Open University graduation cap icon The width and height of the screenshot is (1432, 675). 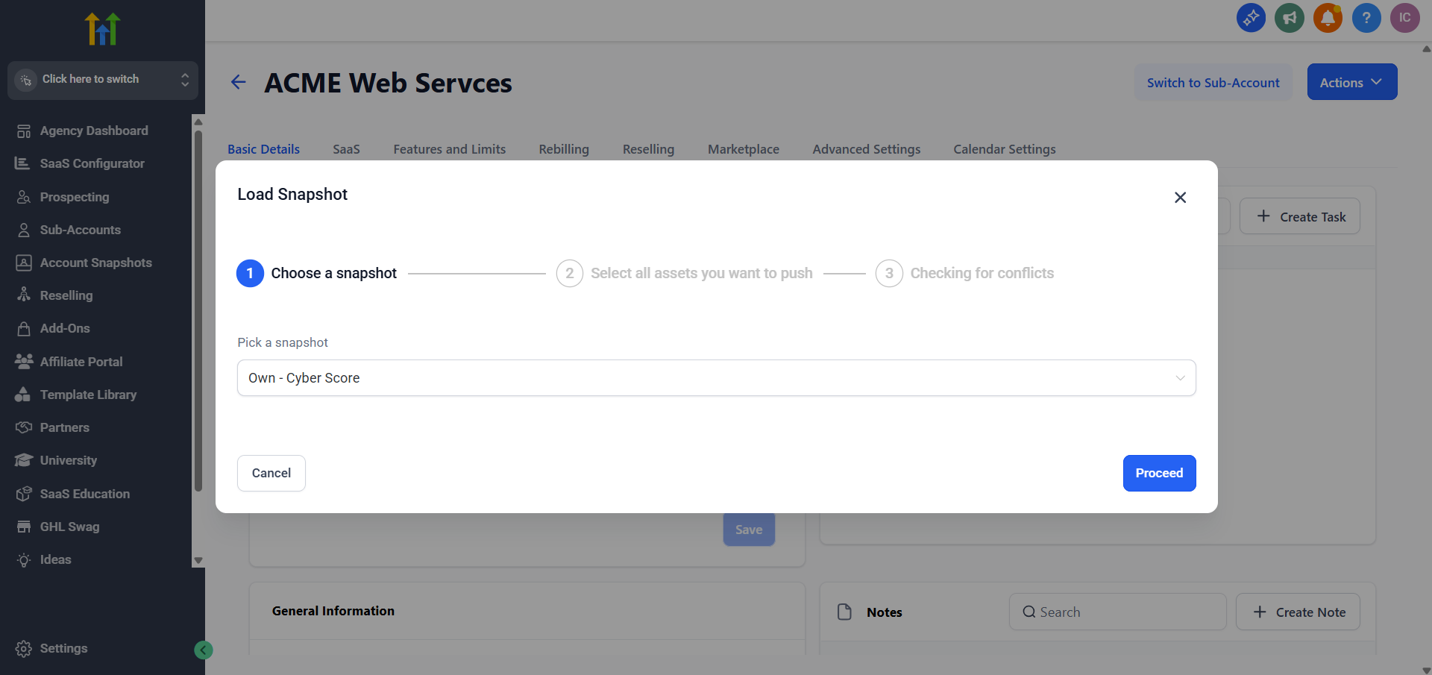point(24,460)
